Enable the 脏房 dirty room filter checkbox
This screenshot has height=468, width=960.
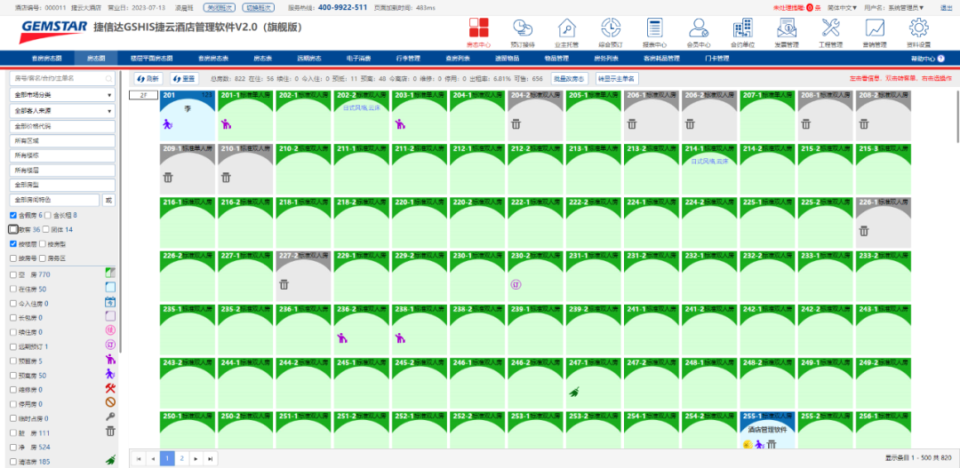coord(12,432)
